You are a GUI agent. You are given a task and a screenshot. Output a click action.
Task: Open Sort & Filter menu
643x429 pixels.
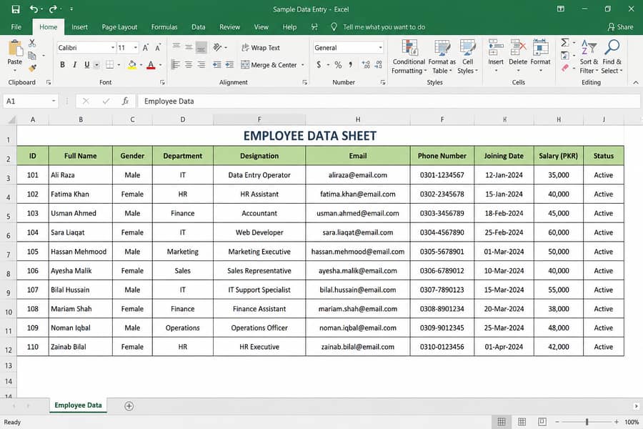click(589, 56)
